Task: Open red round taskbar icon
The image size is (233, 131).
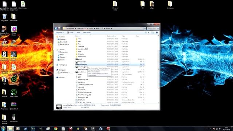Action: 108,128
